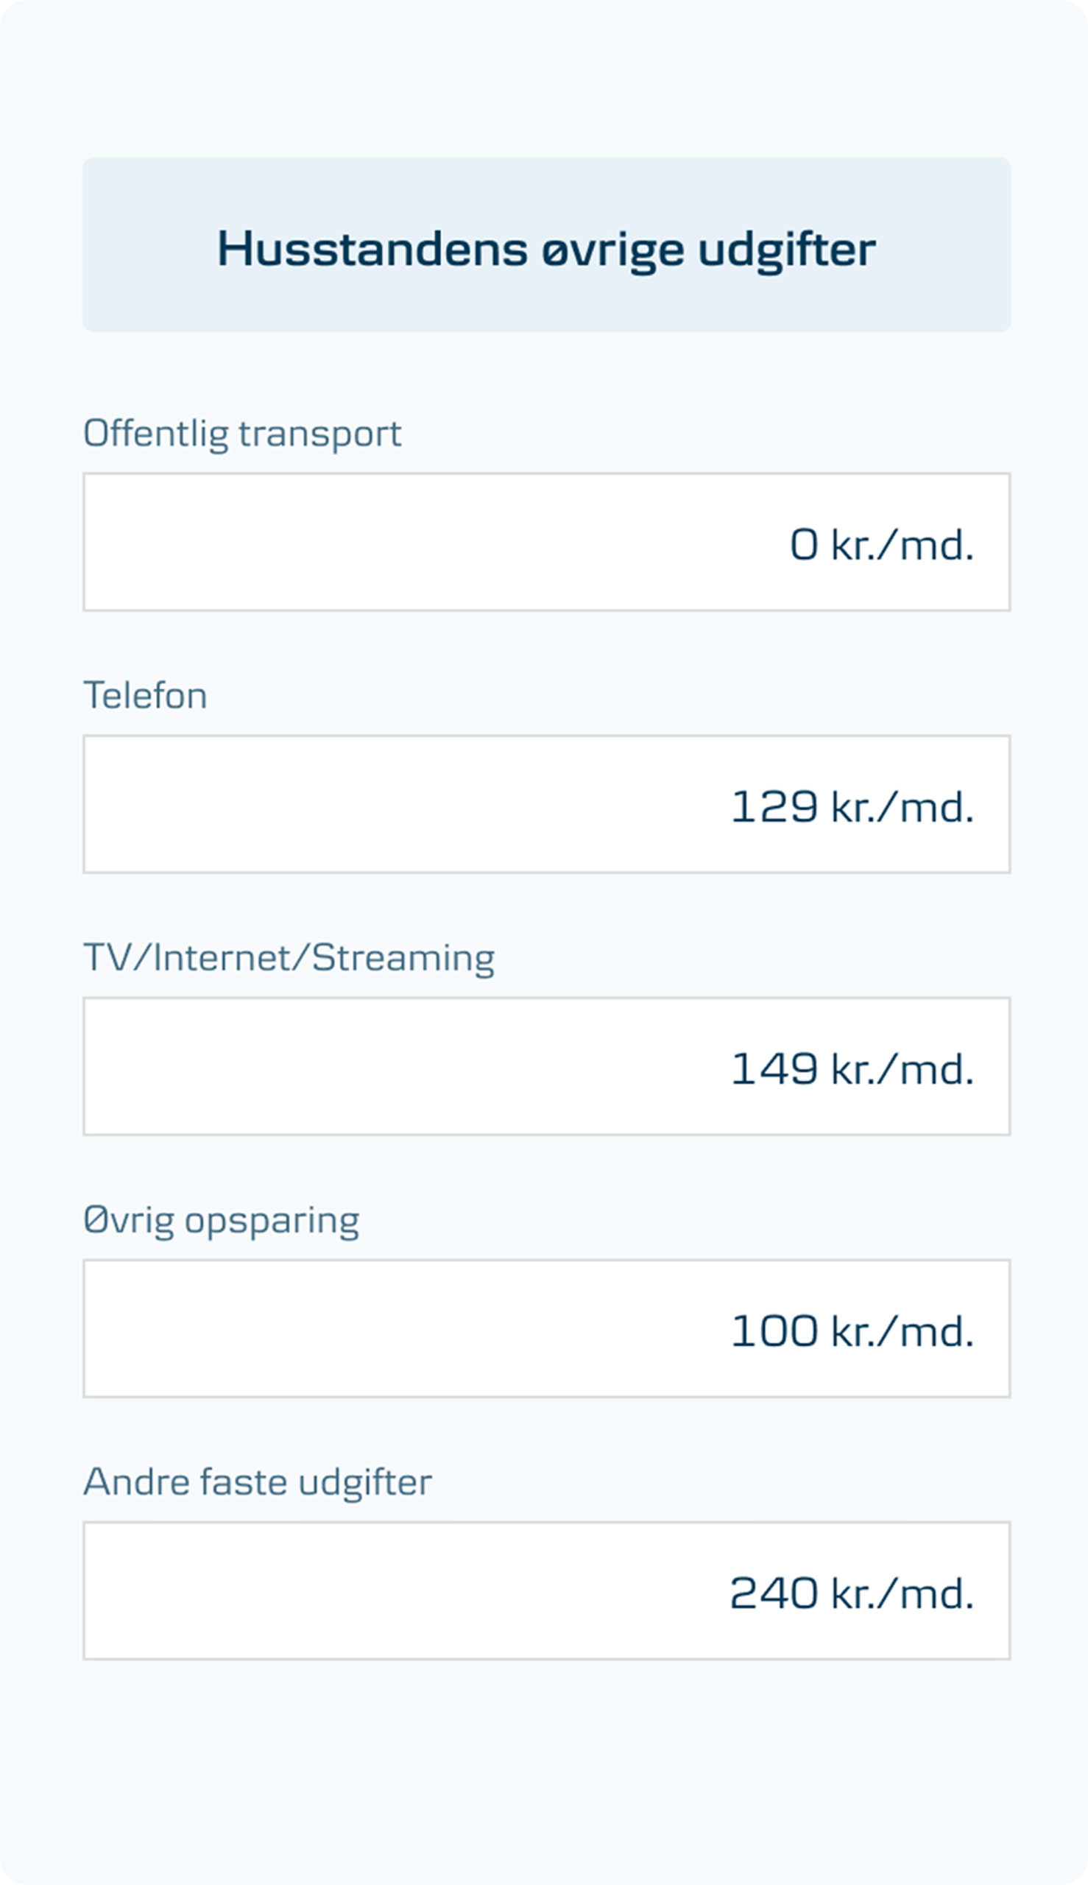Click into Andre faste udgifter input field

[546, 1591]
